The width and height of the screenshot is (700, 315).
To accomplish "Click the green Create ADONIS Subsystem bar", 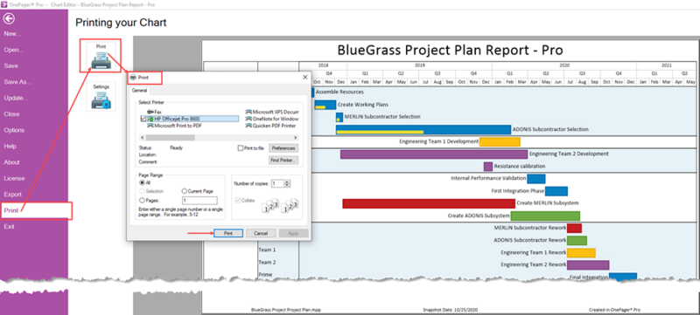I will (x=545, y=216).
